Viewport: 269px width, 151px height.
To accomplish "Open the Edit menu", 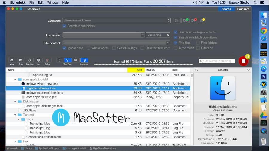I will point(41,3).
